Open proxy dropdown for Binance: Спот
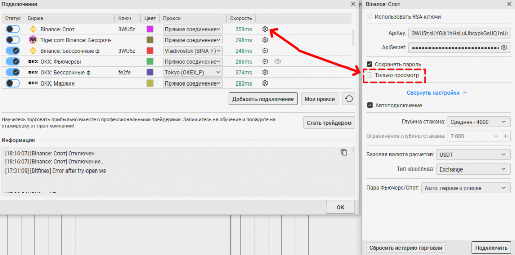The width and height of the screenshot is (515, 255). 193,29
